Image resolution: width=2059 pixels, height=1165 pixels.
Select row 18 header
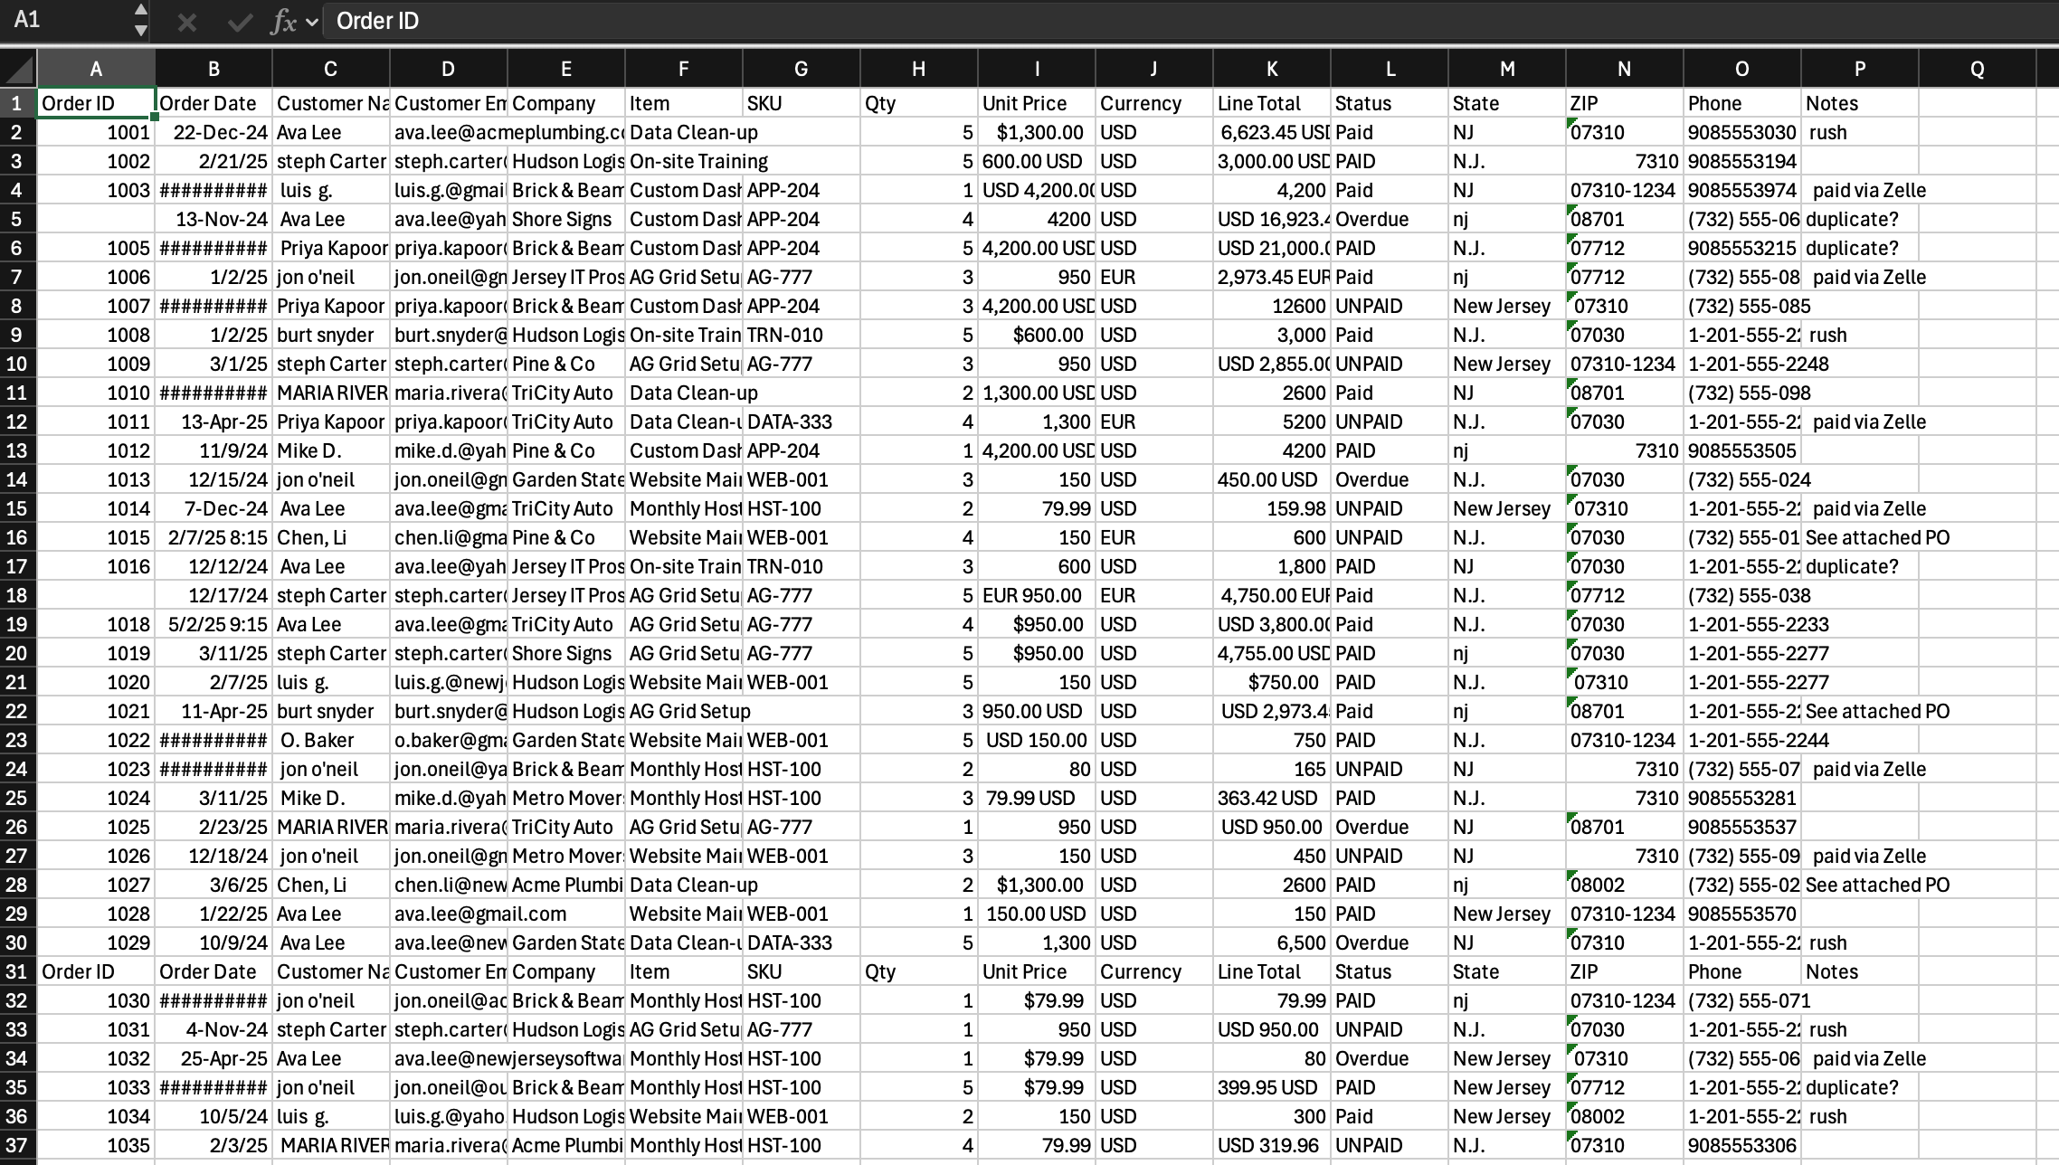tap(18, 595)
